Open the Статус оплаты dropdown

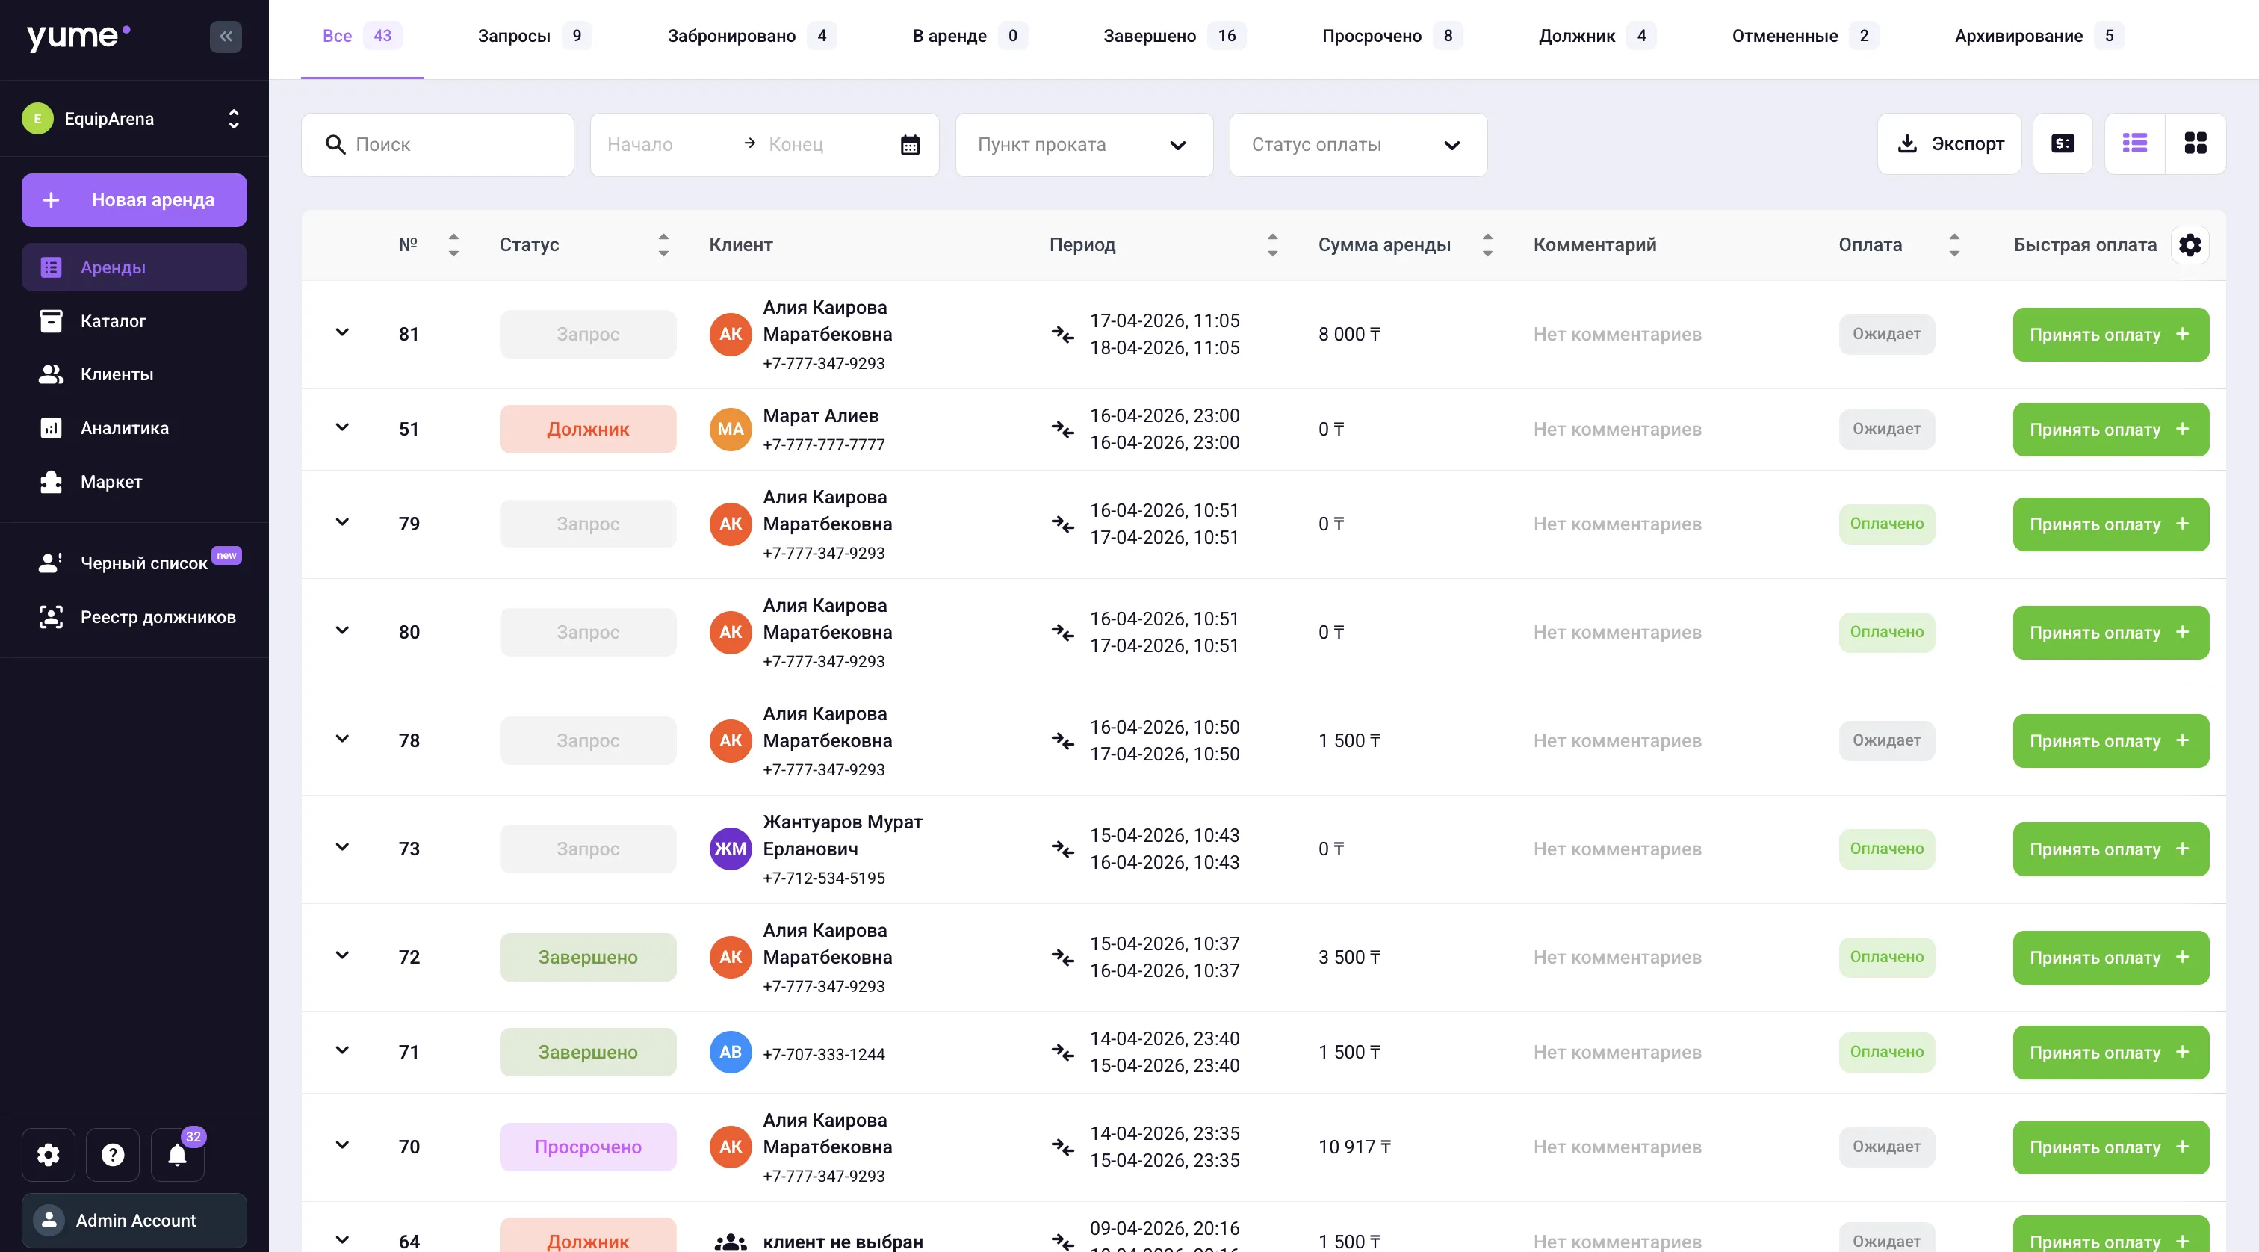1357,145
